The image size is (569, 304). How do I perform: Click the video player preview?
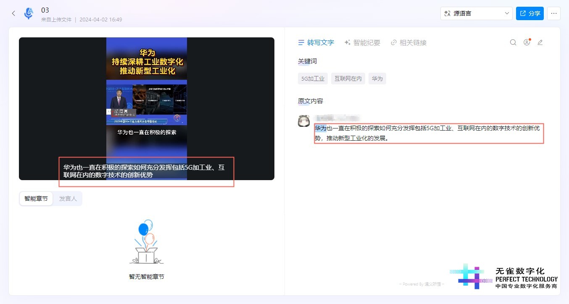[x=147, y=109]
